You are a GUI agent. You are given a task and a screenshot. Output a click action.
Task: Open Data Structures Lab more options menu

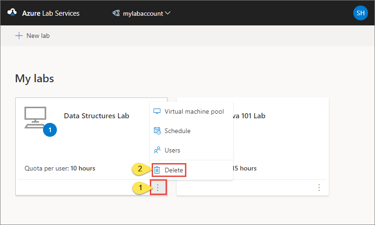tap(158, 188)
